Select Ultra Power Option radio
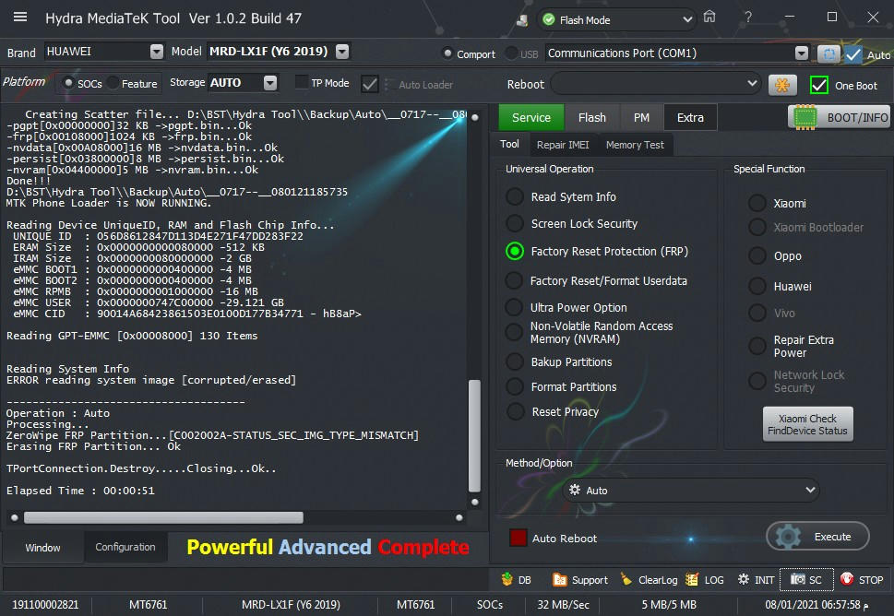The height and width of the screenshot is (616, 894). tap(514, 307)
